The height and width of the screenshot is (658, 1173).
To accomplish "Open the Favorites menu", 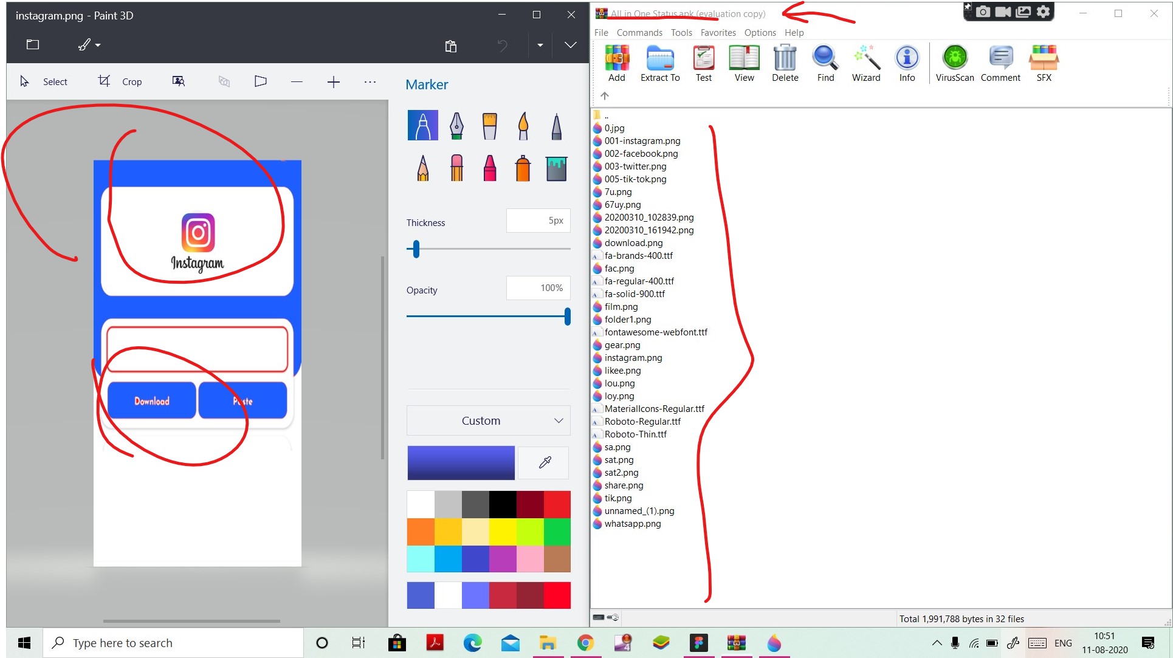I will (718, 33).
